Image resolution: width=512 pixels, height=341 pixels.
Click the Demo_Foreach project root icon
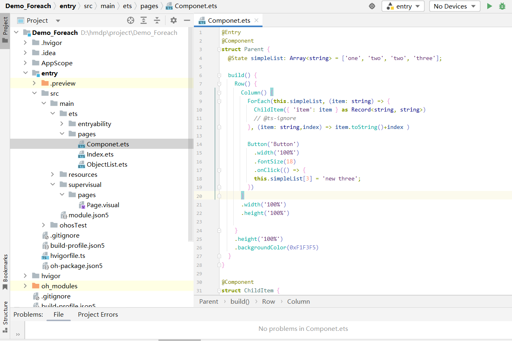[27, 32]
